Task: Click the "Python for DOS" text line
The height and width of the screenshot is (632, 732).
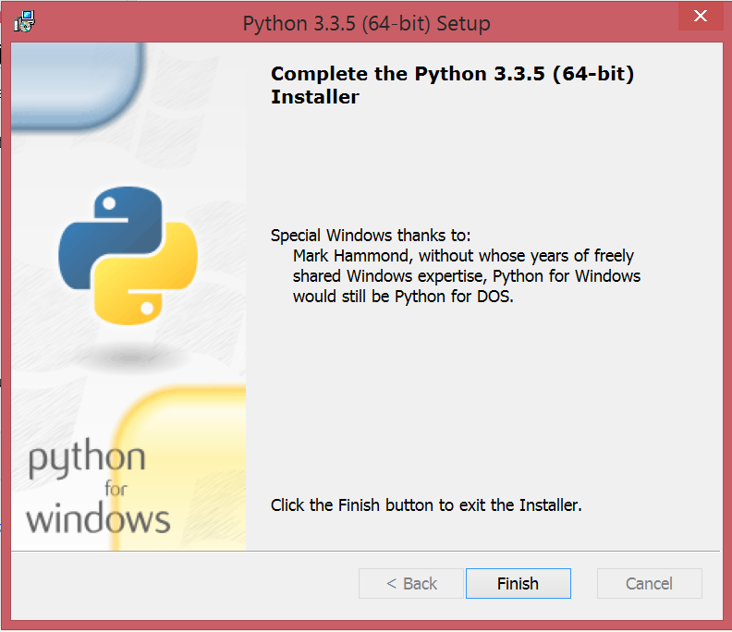Action: [x=402, y=297]
